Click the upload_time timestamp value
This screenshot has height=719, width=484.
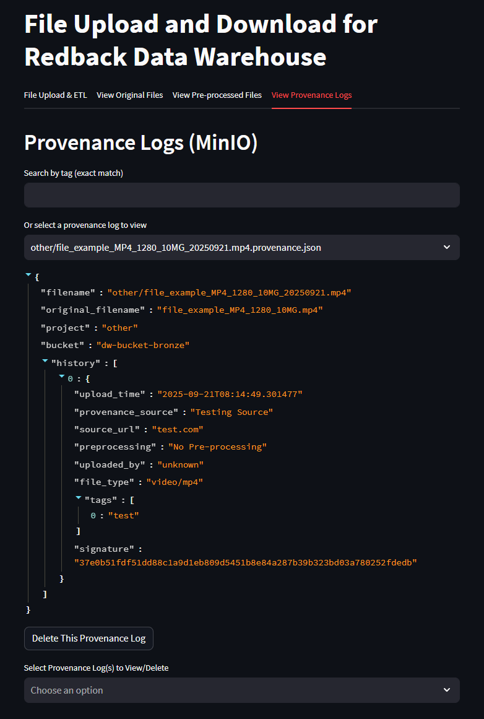(x=230, y=394)
